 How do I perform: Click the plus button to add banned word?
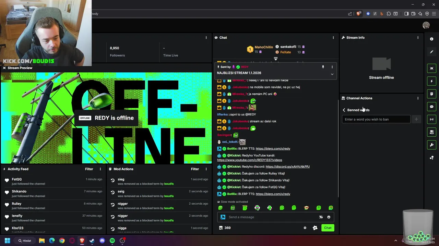click(x=416, y=119)
